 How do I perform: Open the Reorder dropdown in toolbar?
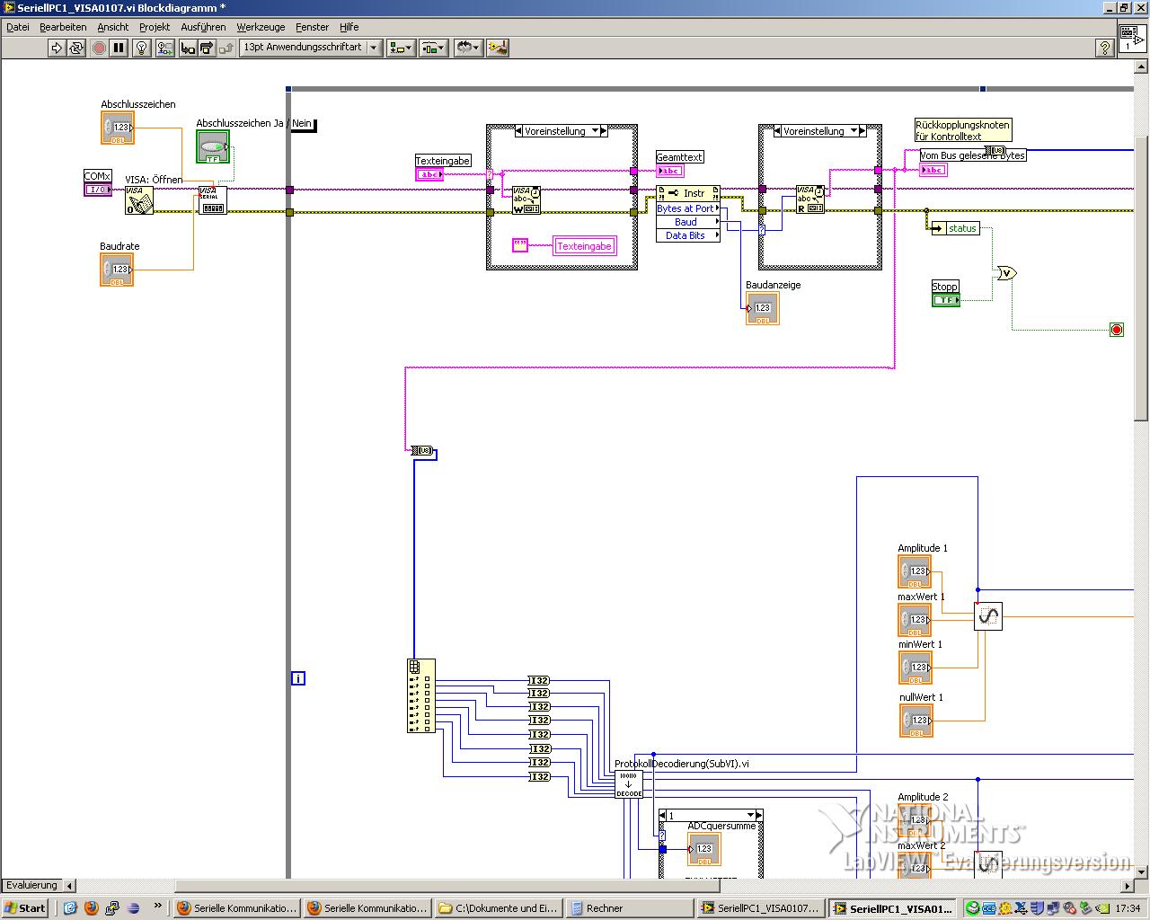pos(468,48)
